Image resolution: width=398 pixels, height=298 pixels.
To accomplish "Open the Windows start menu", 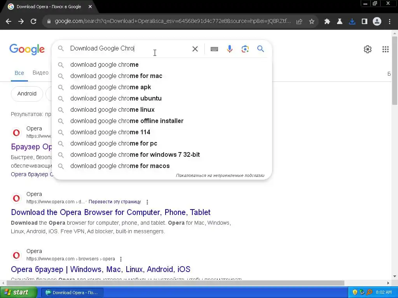I will tap(19, 292).
